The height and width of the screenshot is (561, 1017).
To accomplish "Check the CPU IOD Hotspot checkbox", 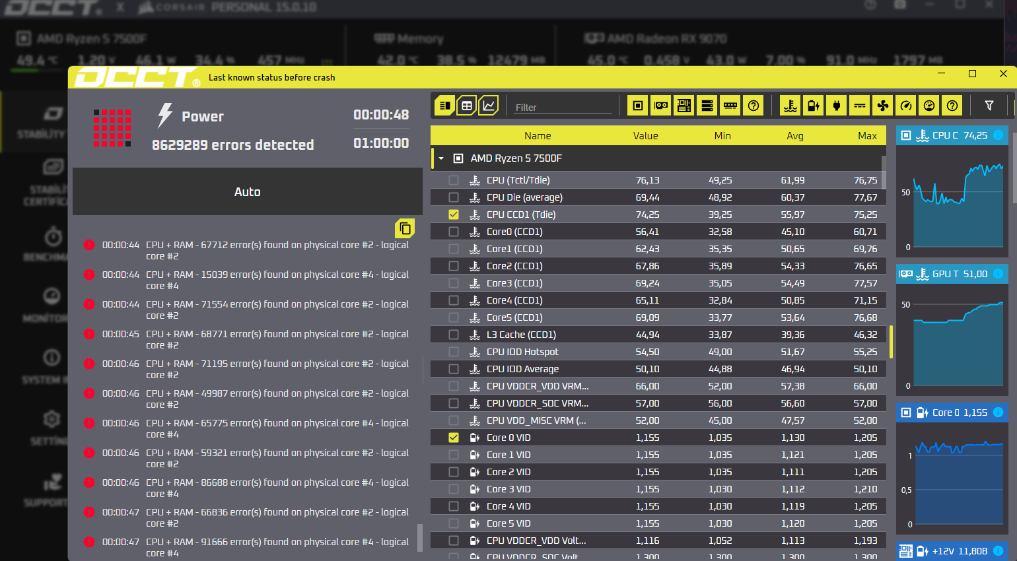I will [x=453, y=352].
